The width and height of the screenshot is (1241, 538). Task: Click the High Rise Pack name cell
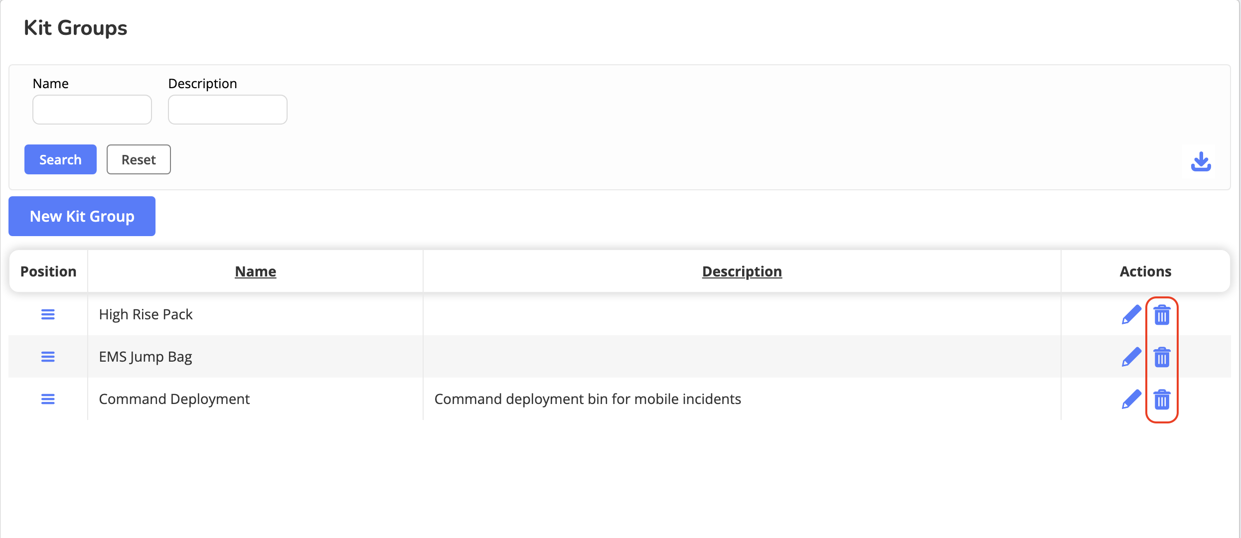146,314
